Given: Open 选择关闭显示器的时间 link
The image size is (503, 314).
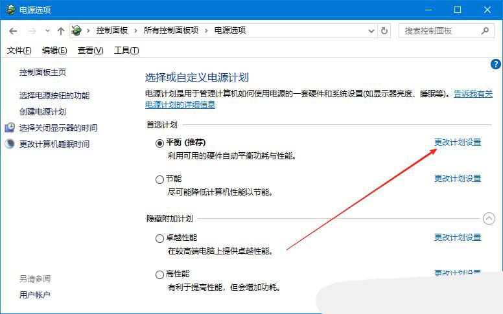Looking at the screenshot, I should click(x=58, y=128).
